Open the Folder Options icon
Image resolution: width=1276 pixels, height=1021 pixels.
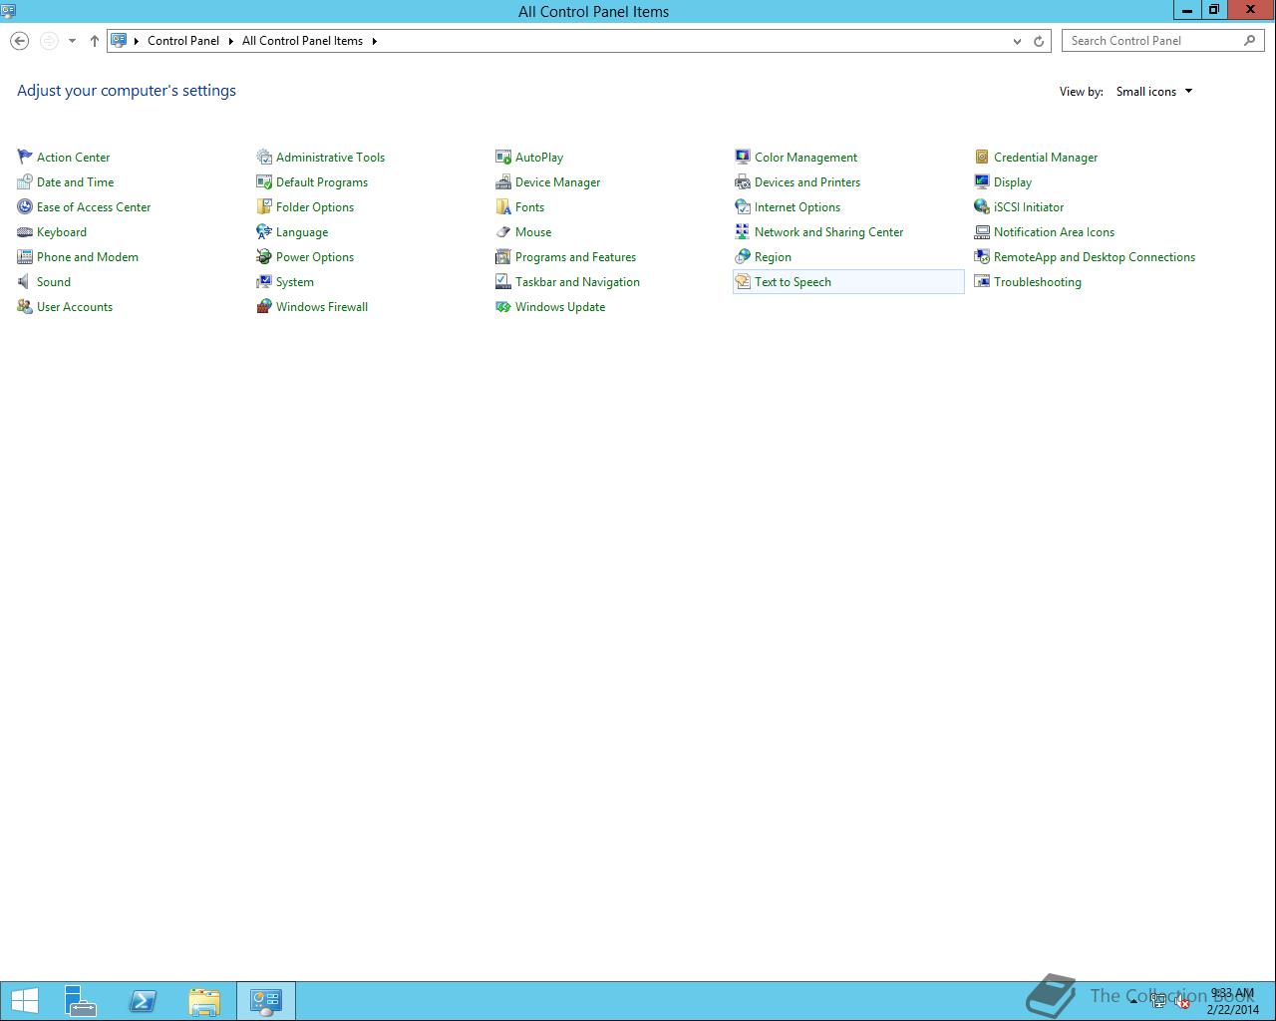(x=264, y=206)
